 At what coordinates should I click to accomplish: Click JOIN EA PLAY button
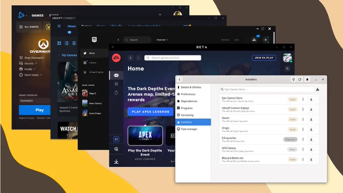pos(264,58)
